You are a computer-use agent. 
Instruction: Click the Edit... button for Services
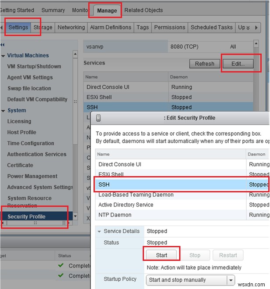coord(238,64)
